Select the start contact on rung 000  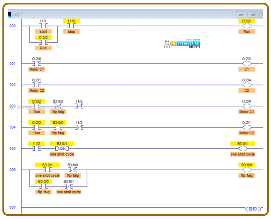[x=43, y=26]
